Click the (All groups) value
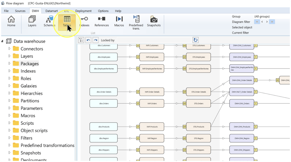 262,16
